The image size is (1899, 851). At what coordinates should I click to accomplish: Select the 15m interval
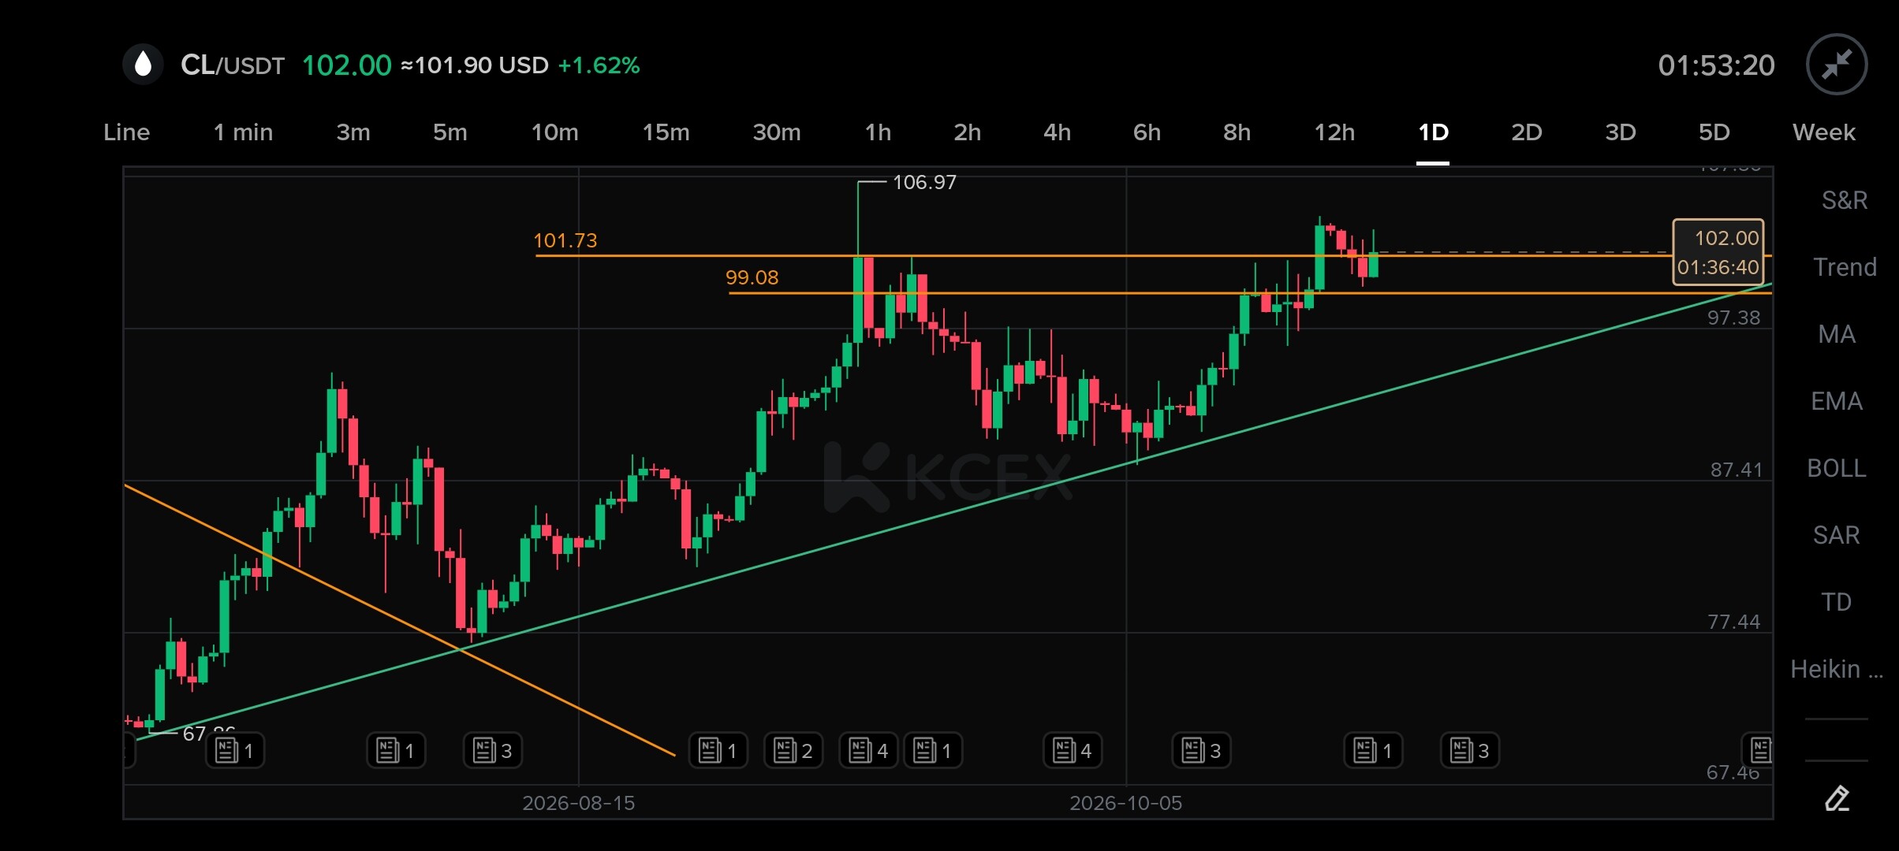click(666, 132)
